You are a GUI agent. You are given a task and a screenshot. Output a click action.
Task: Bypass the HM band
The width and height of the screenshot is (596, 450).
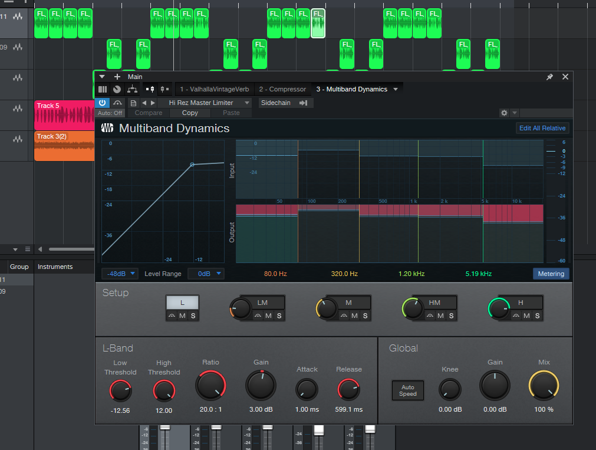(430, 316)
